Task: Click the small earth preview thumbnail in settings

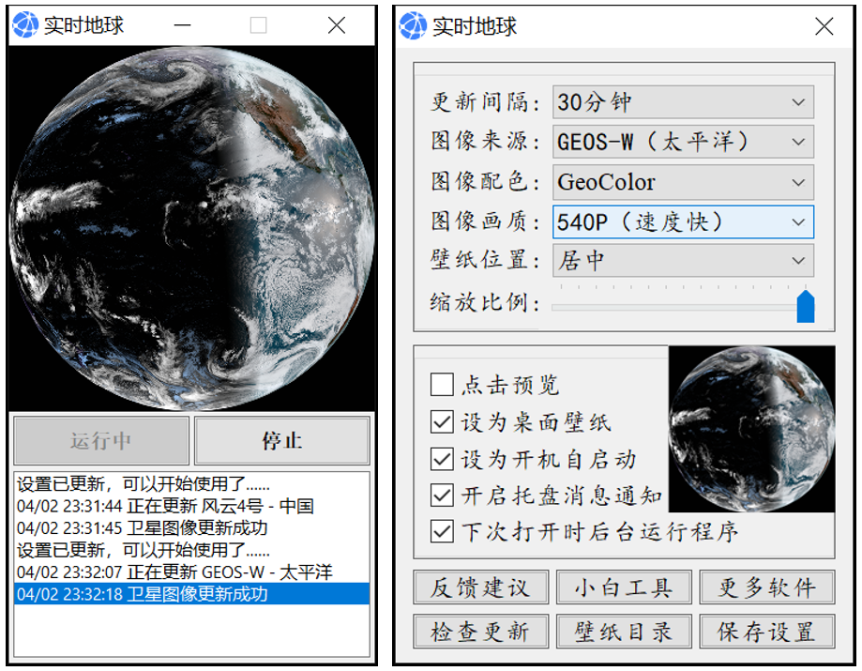Action: 751,429
